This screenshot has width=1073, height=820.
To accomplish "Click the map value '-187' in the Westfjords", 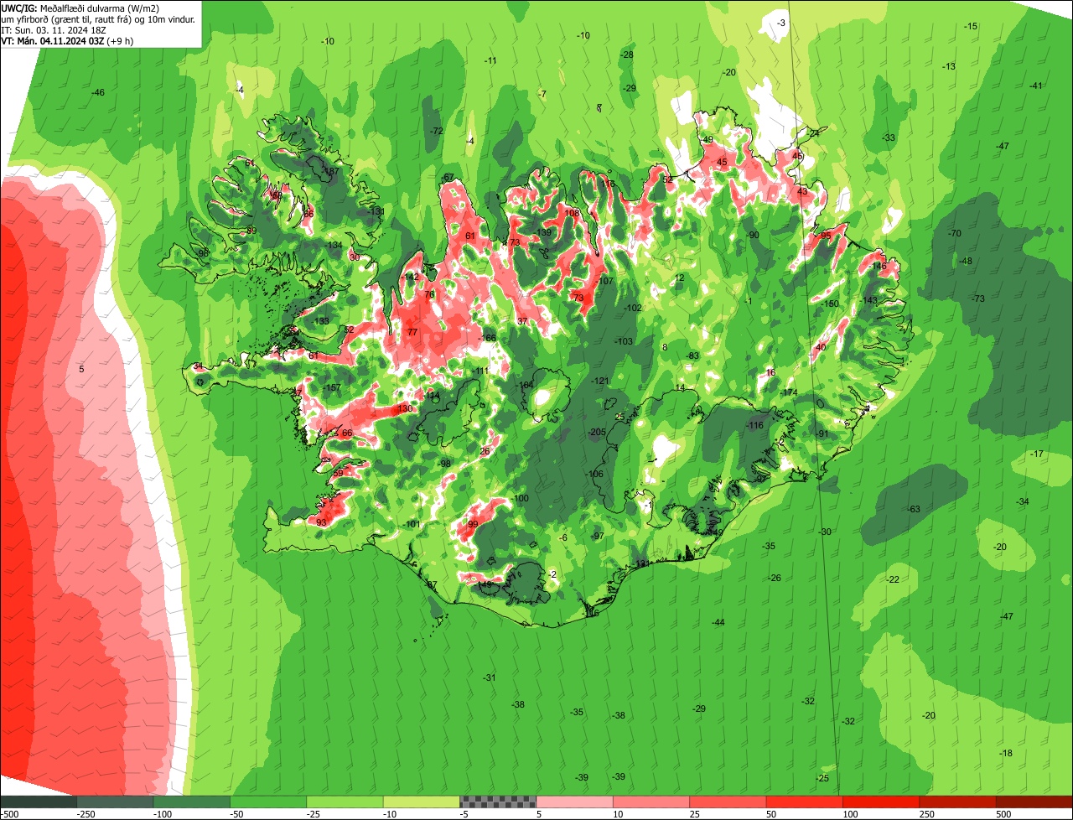I will pos(331,171).
